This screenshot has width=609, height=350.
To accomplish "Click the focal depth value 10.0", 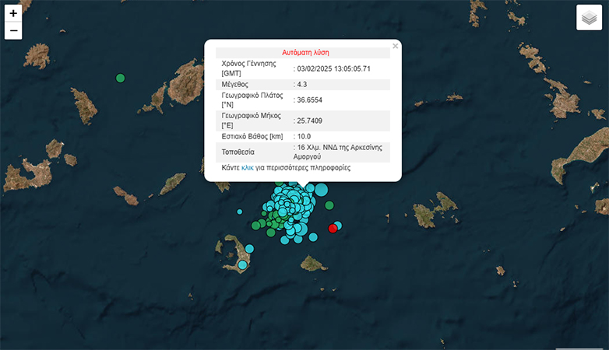I will 304,136.
